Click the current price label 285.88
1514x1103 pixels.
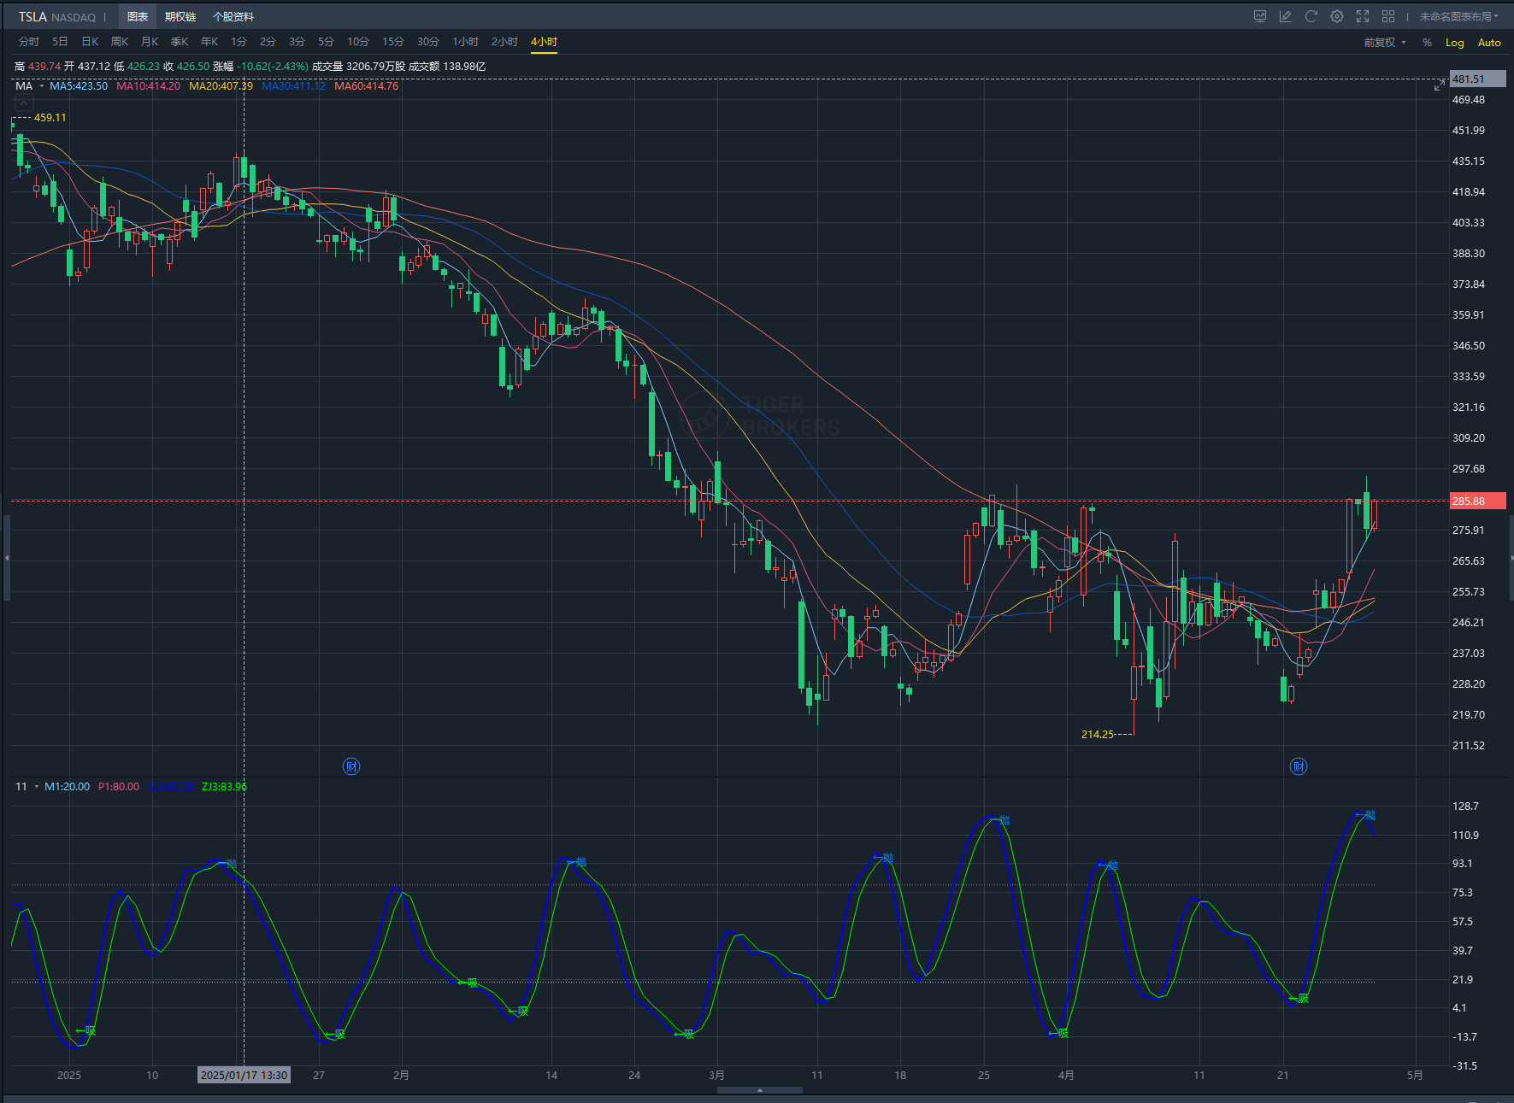point(1478,502)
